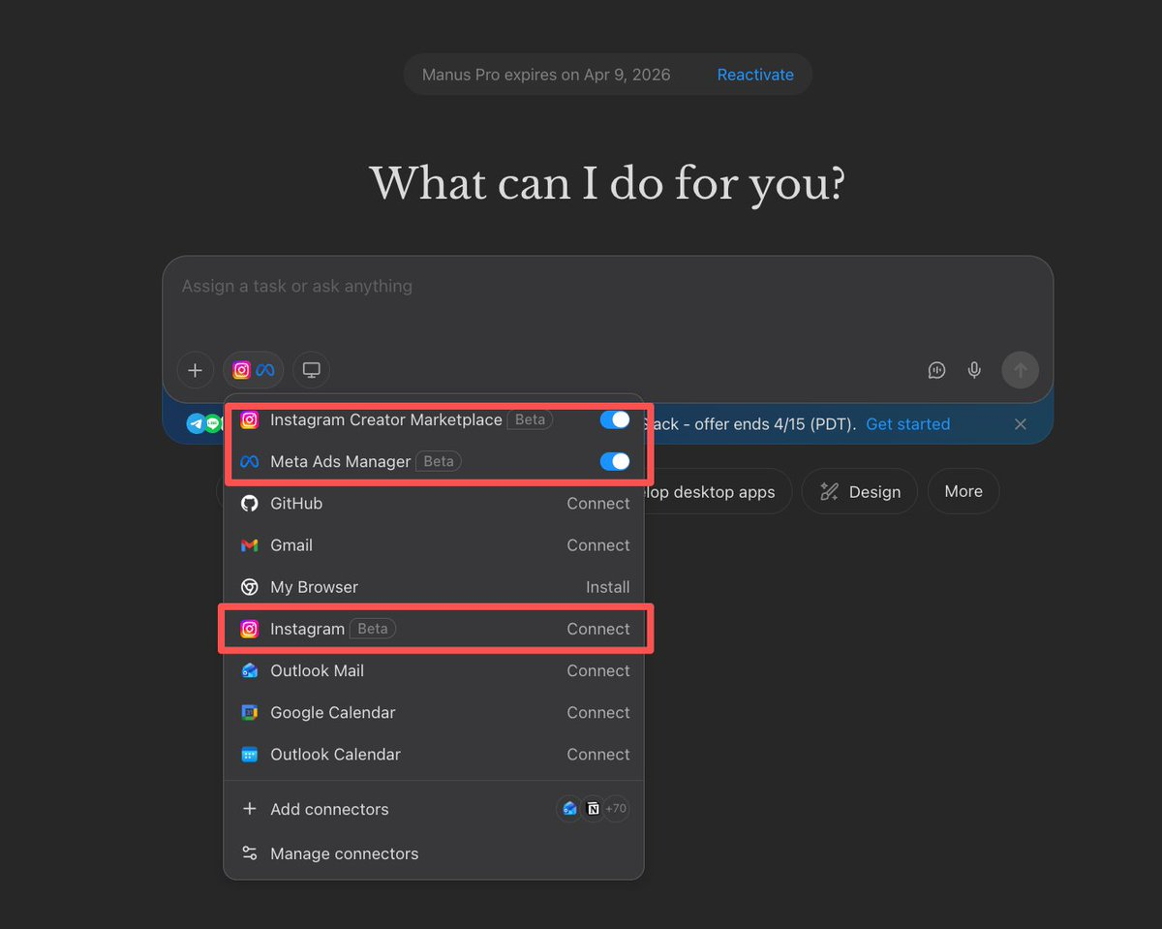Open Add connectors menu item
This screenshot has width=1162, height=929.
[x=434, y=809]
